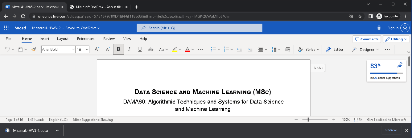Switch to the References tab
The width and height of the screenshot is (412, 138).
point(86,39)
